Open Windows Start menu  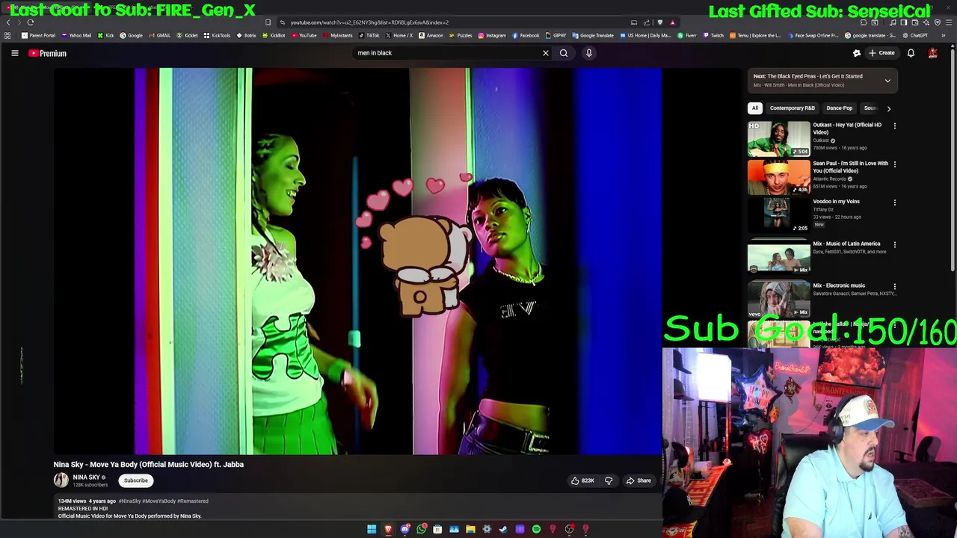[x=372, y=529]
